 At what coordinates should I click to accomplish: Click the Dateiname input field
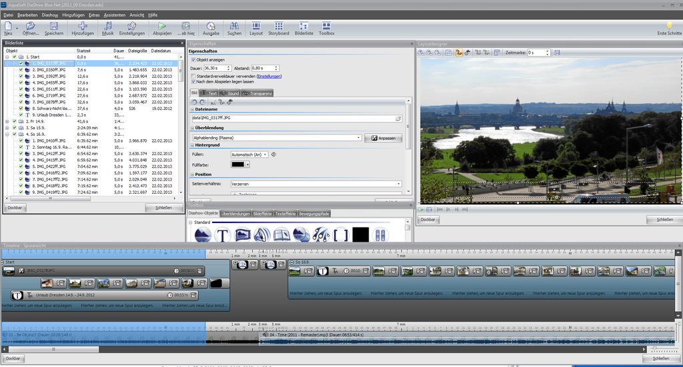(x=293, y=118)
